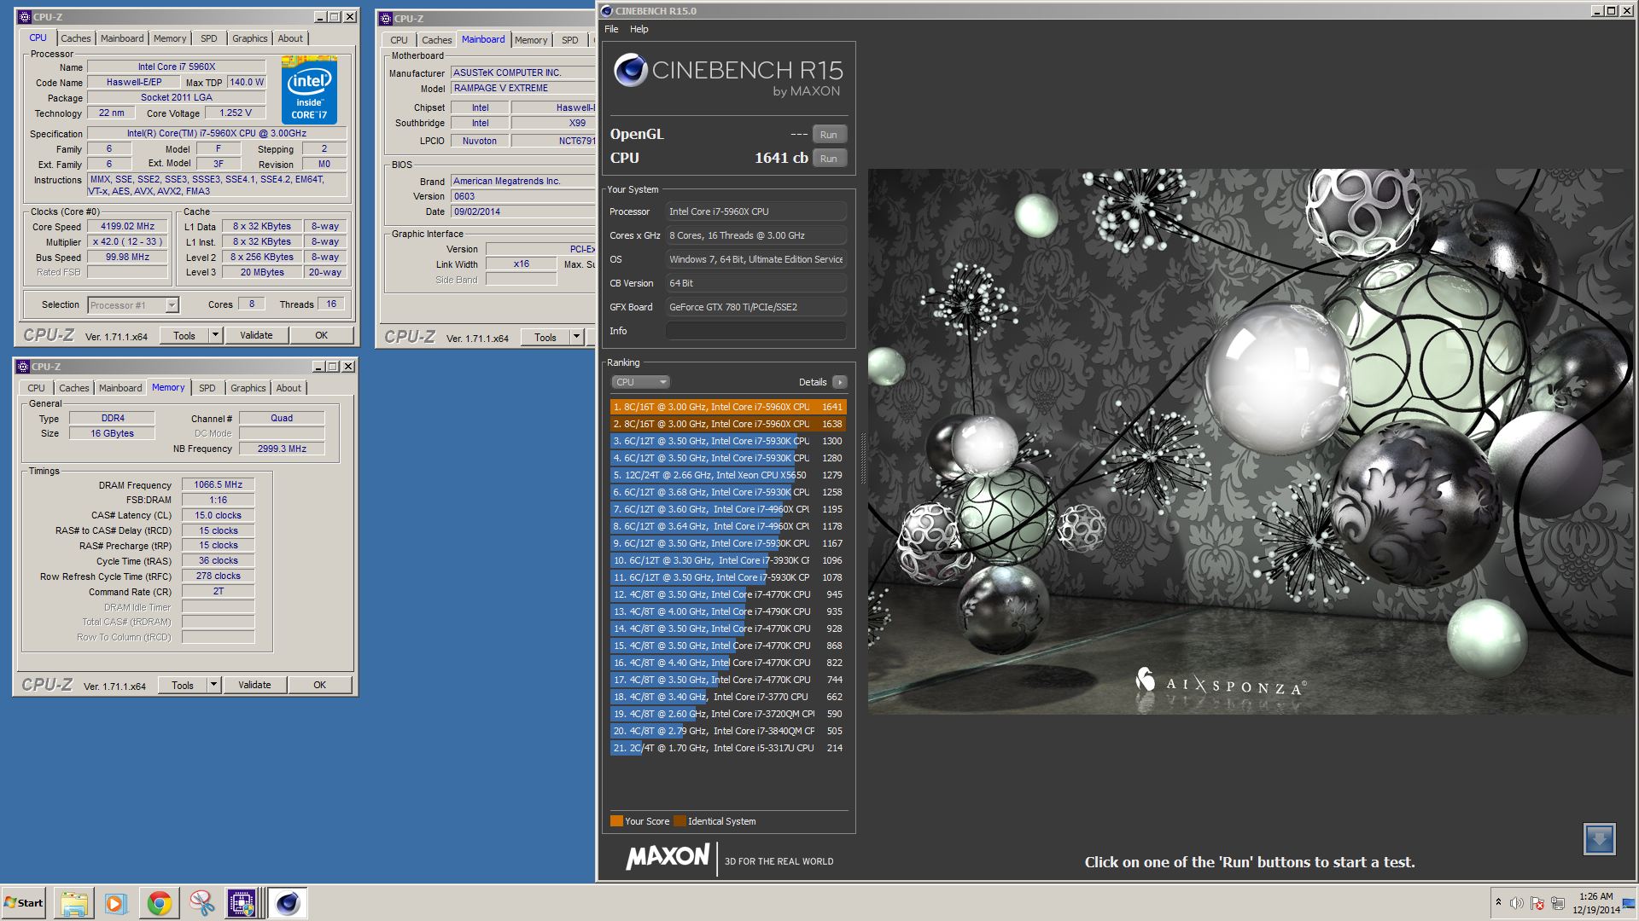
Task: Click the Cinebench R15 sphere logo
Action: point(631,70)
